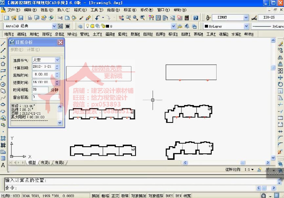
Task: Select the Spline curve tool
Action: [x=3, y=98]
